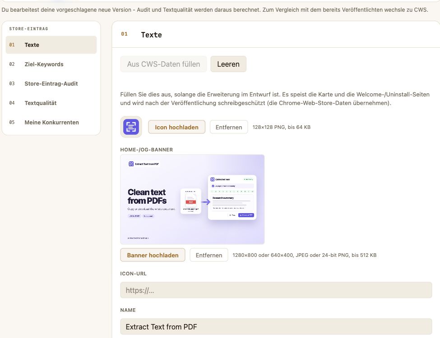This screenshot has width=440, height=338.
Task: Click Banner hochladen button
Action: coord(153,255)
